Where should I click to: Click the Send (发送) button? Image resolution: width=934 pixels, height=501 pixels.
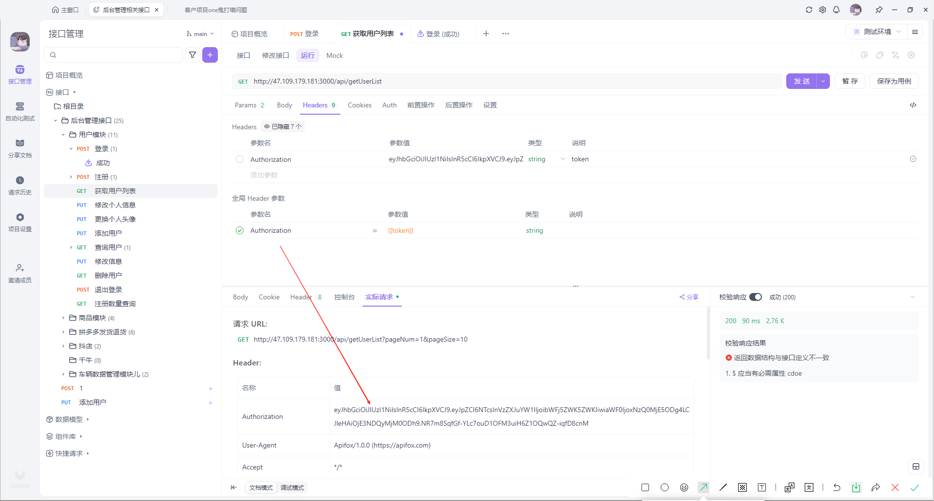(801, 81)
